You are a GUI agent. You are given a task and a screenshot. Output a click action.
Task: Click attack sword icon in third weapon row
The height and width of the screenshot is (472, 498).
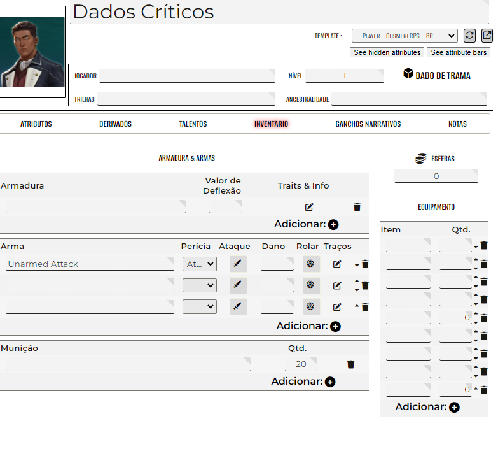point(239,306)
